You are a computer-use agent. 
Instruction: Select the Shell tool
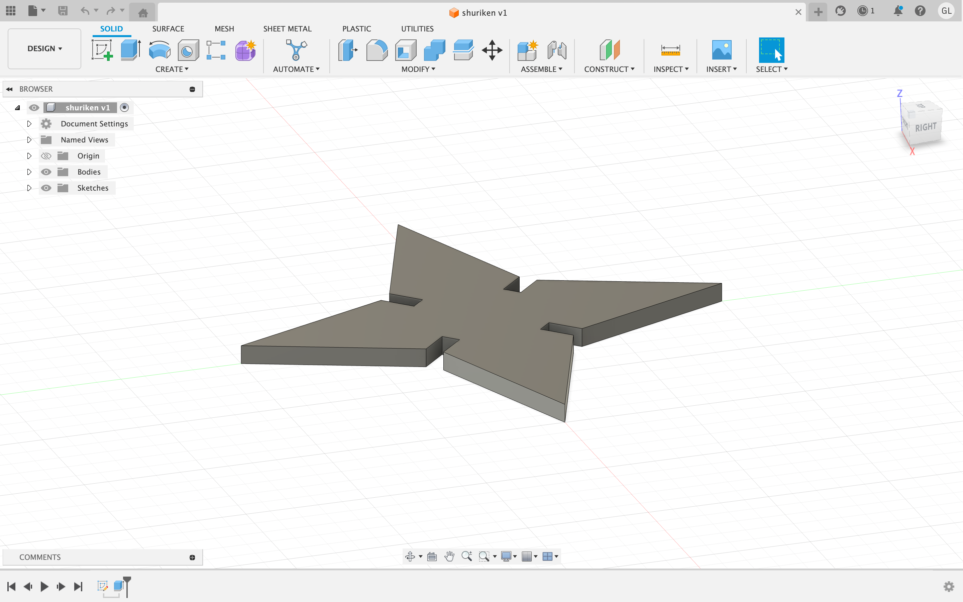point(406,50)
